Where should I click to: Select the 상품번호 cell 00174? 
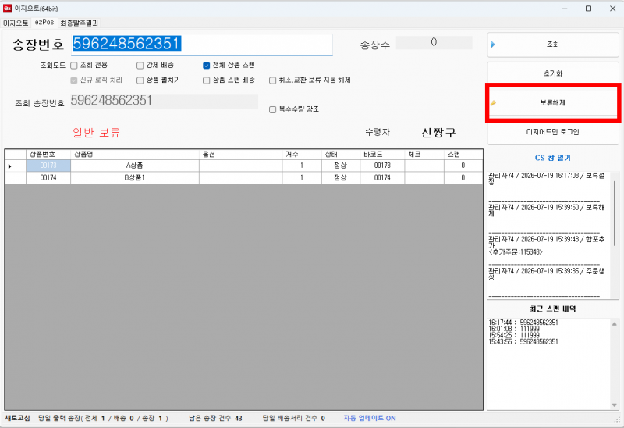(48, 178)
